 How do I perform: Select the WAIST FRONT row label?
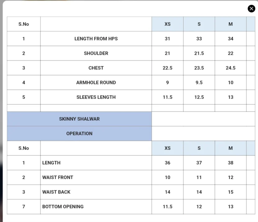[58, 177]
